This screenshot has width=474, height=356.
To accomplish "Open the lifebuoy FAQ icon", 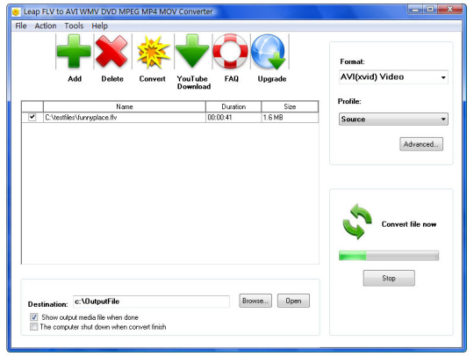I will (x=230, y=51).
